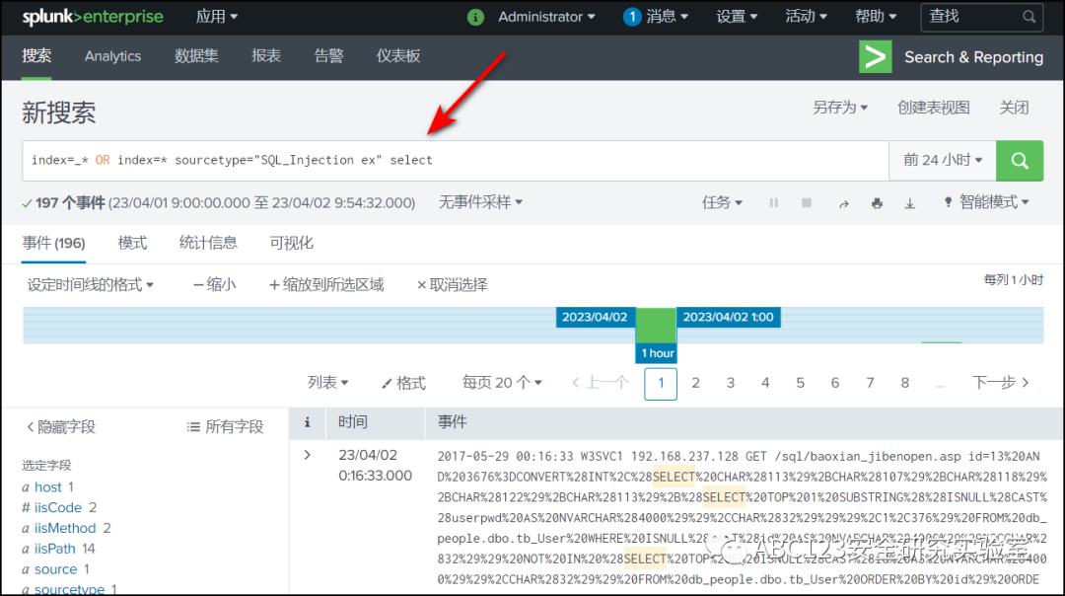Open the 智能模式 search mode dropdown
Image resolution: width=1065 pixels, height=596 pixels.
[x=986, y=202]
